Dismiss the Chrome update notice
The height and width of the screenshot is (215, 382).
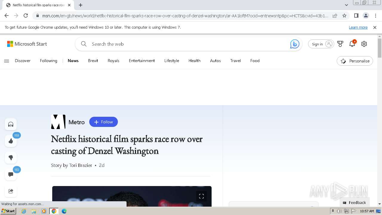[375, 27]
